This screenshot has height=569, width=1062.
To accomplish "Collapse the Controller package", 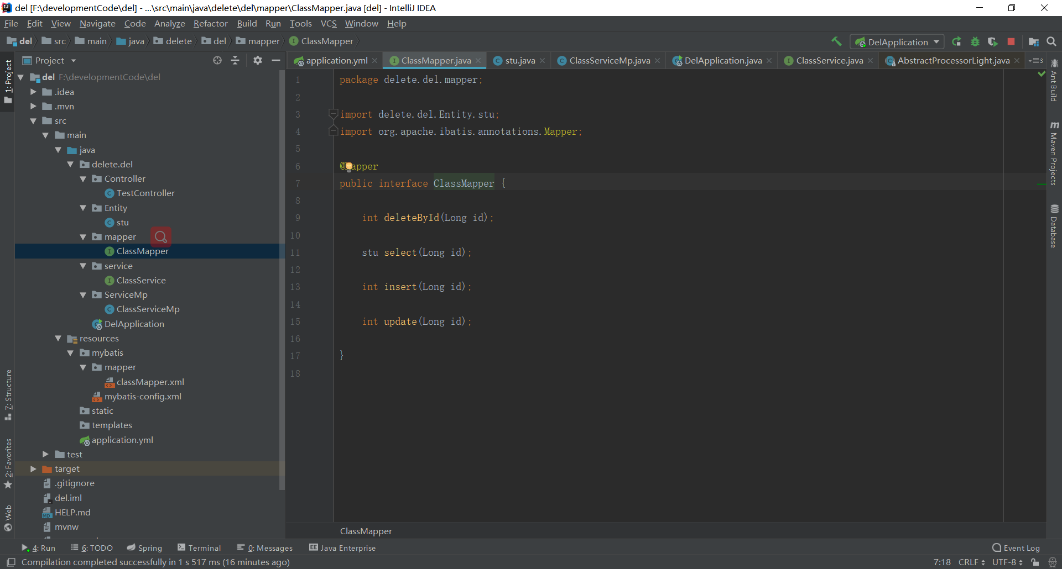I will click(x=83, y=178).
